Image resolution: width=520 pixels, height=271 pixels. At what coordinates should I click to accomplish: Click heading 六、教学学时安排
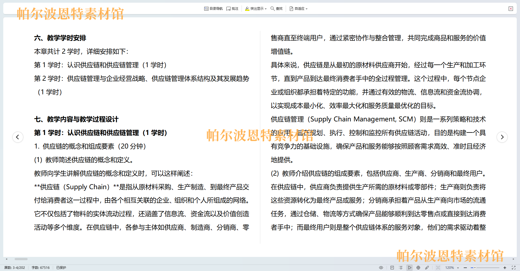tap(60, 38)
